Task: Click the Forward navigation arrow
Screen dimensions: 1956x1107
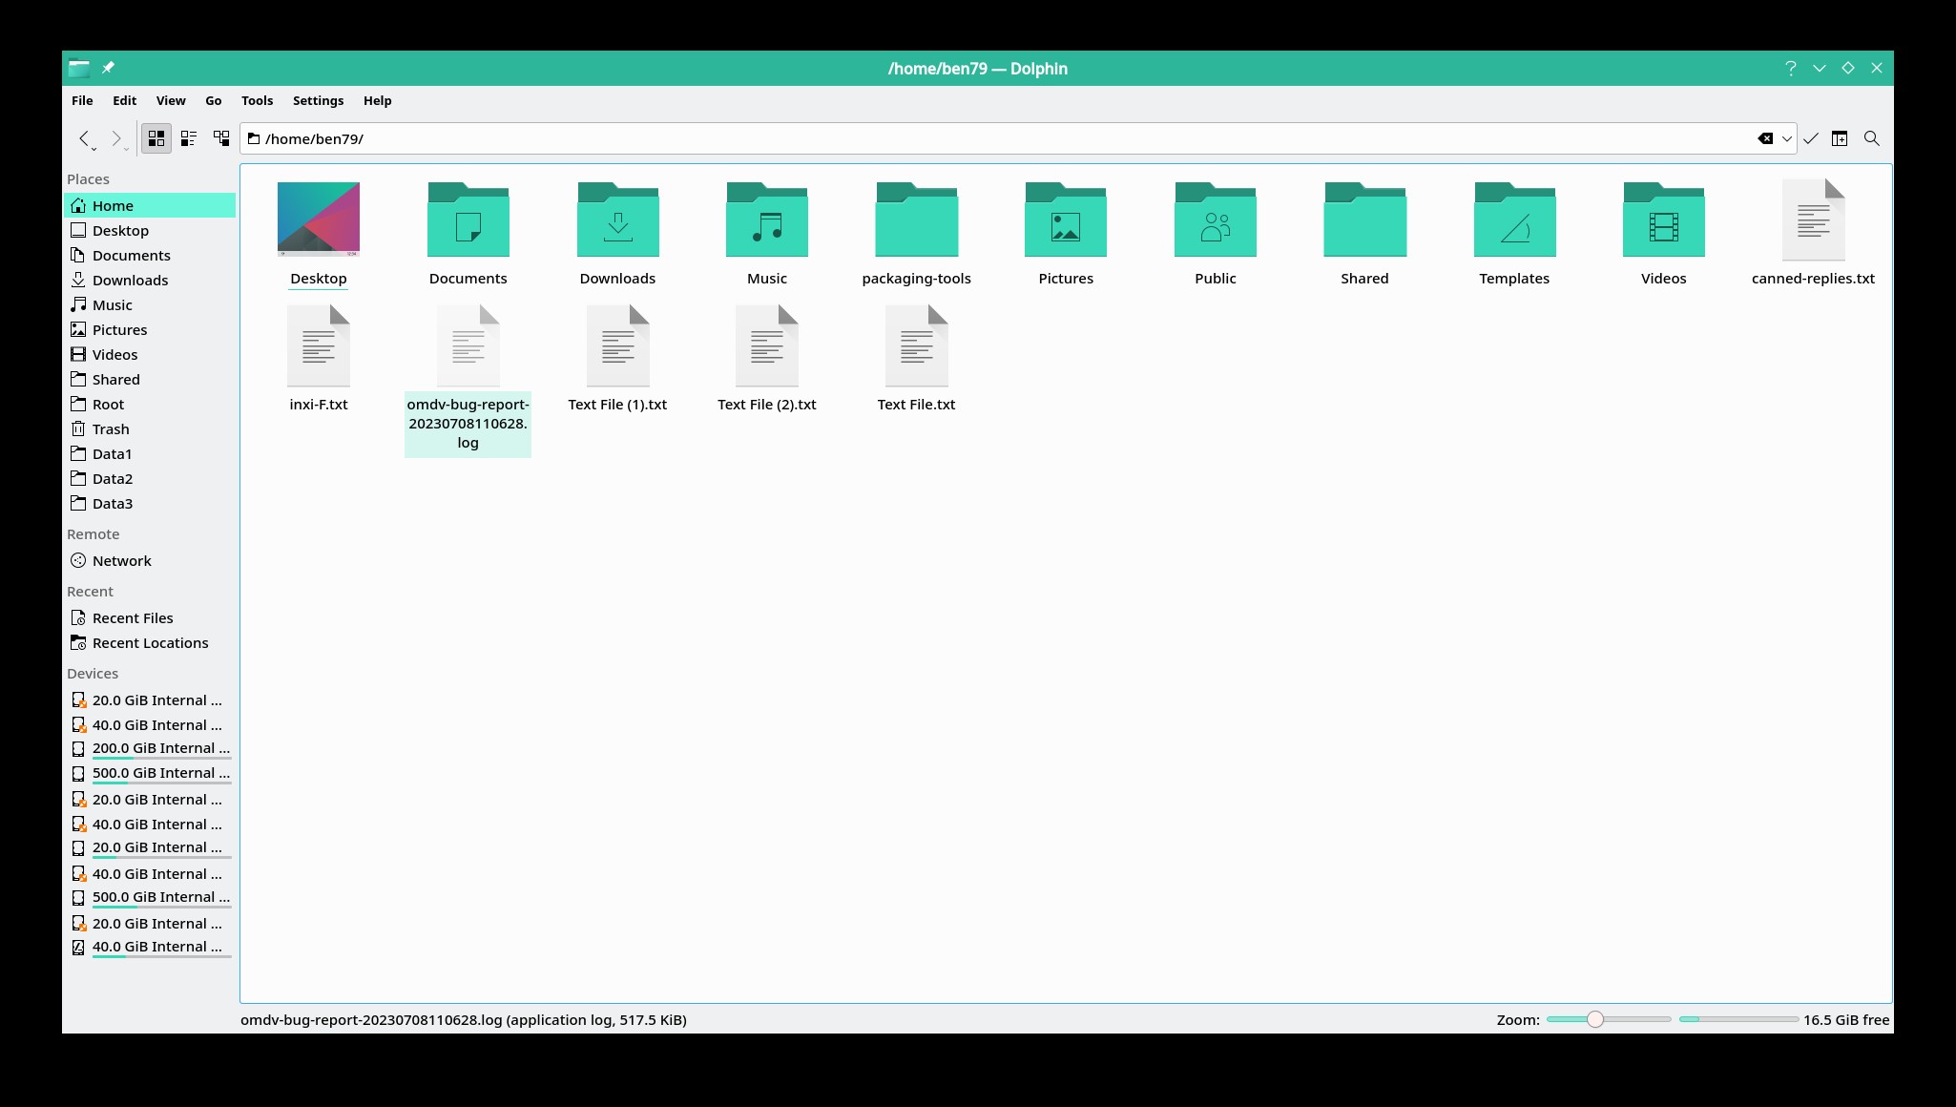Action: tap(115, 138)
